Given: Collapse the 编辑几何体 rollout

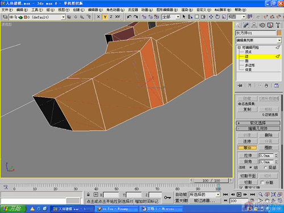Looking at the screenshot, I should point(258,129).
